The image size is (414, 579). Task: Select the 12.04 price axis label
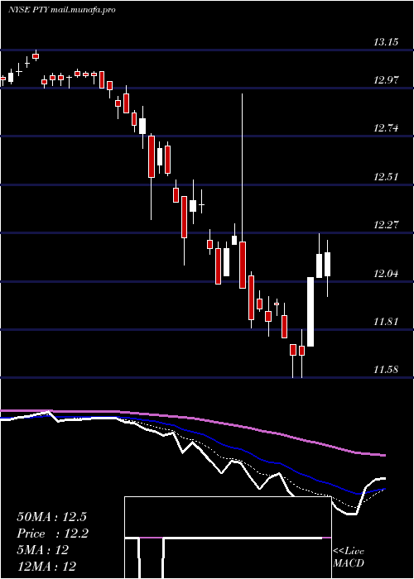tap(386, 274)
